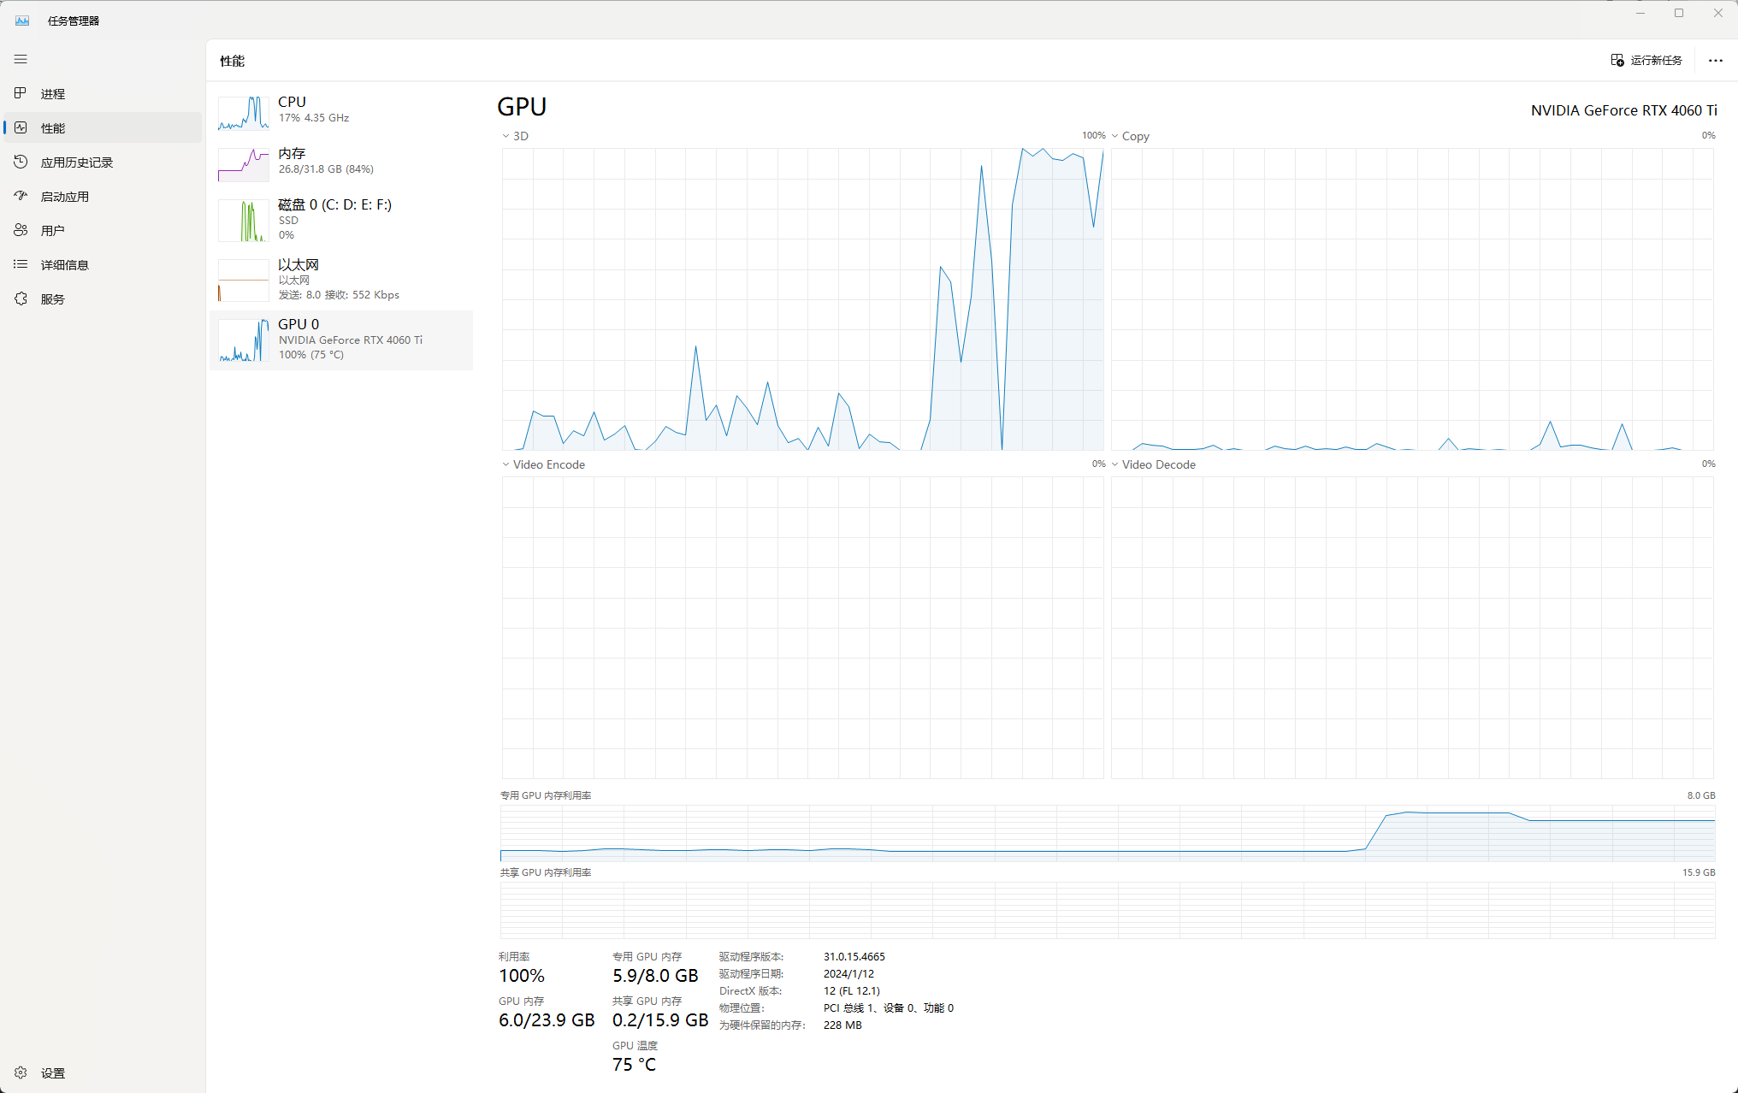Click the 性能 page title
This screenshot has width=1738, height=1093.
[x=232, y=61]
